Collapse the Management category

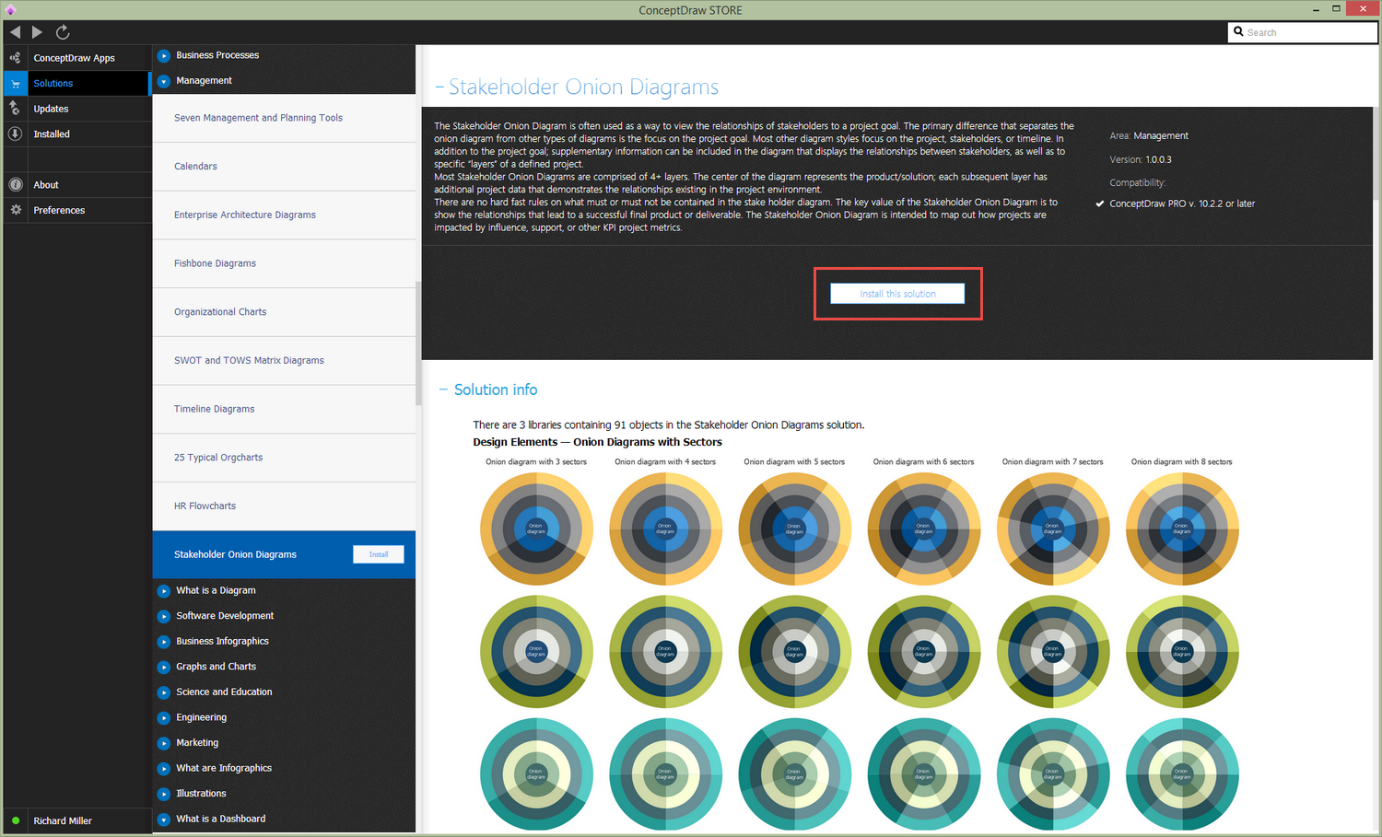[164, 81]
